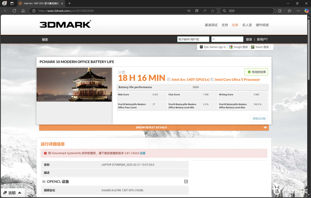The height and width of the screenshot is (198, 311).
Task: Click the address bar URL
Action: click(66, 11)
